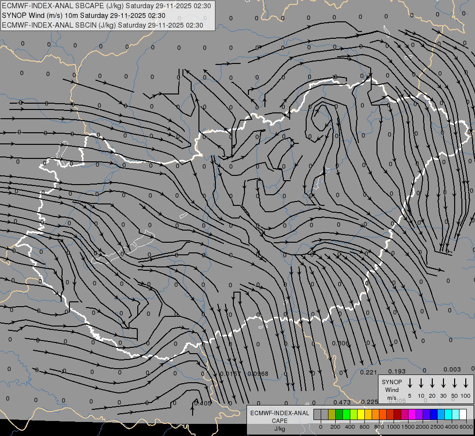
Task: Click the 800 tick label on CAPE scale
Action: 379,427
